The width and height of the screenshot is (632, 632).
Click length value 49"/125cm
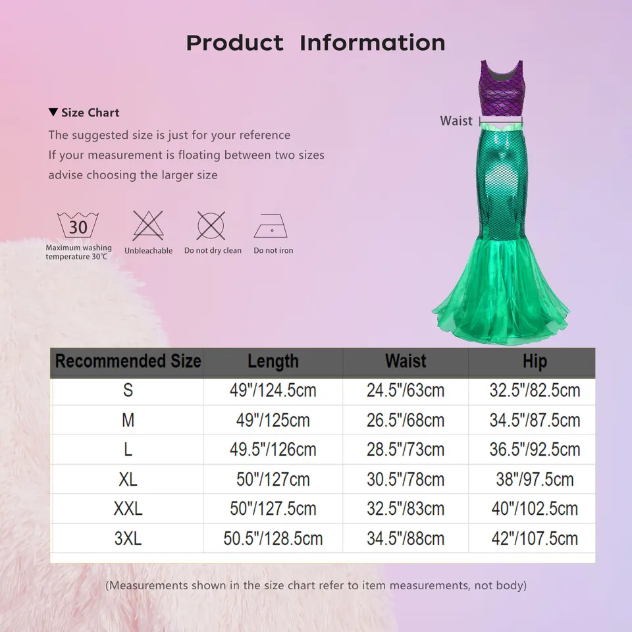pyautogui.click(x=273, y=420)
